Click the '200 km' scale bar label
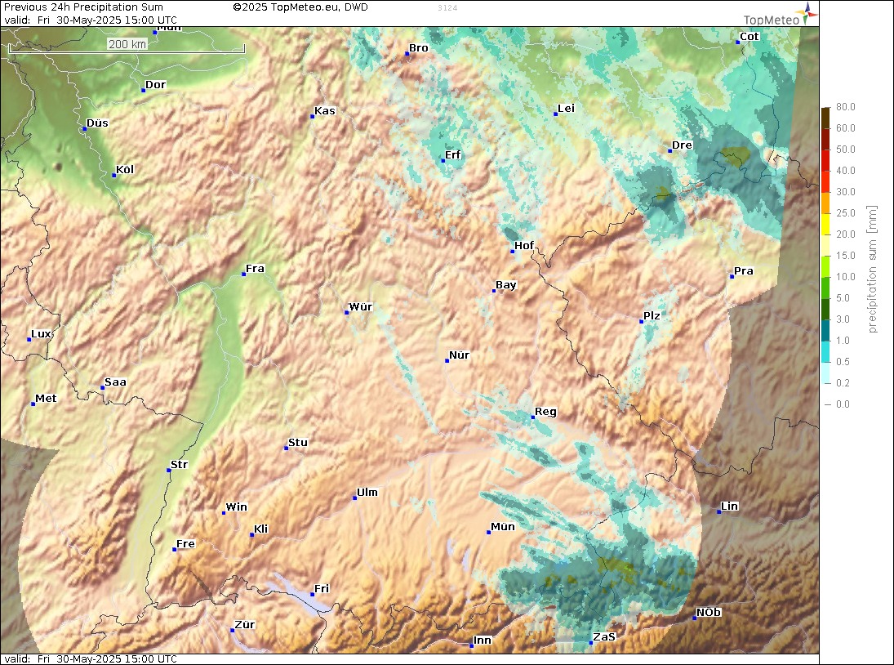 pyautogui.click(x=127, y=44)
